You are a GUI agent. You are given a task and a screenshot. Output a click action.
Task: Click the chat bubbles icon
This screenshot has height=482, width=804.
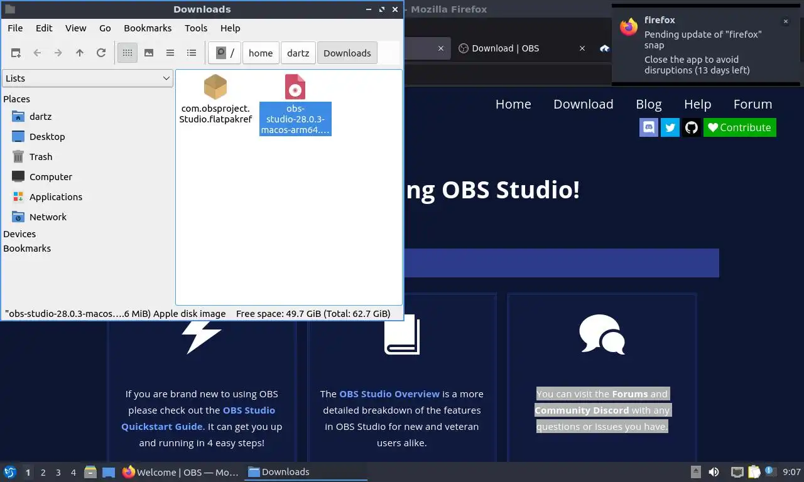click(x=602, y=335)
